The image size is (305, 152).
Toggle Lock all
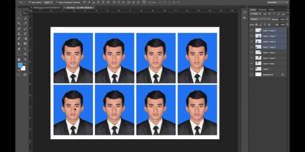click(269, 25)
